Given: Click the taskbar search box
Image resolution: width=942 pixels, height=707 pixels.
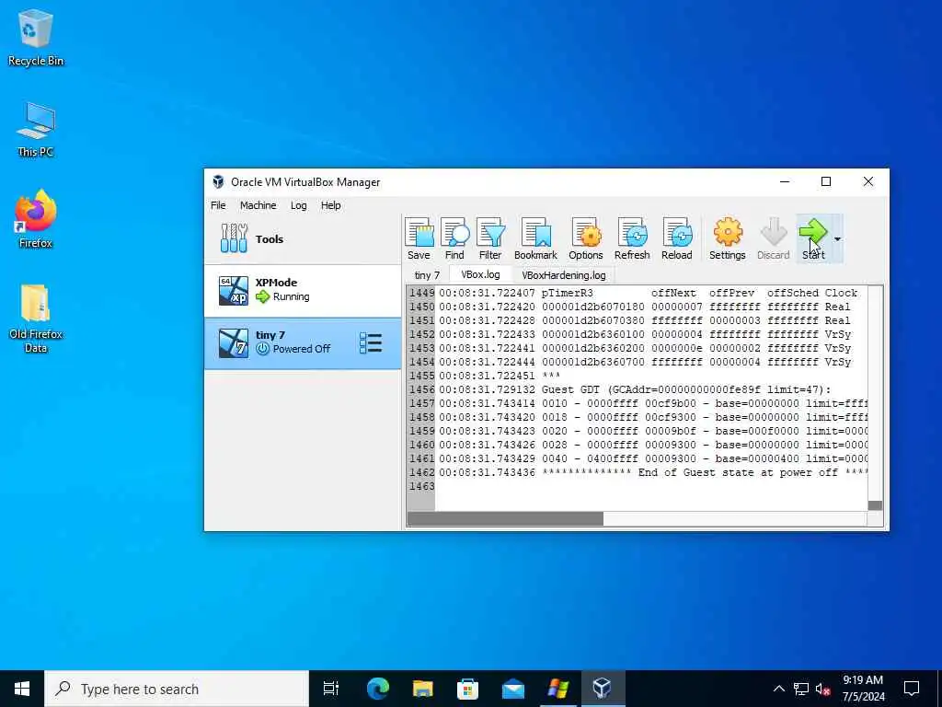Looking at the screenshot, I should click(x=177, y=689).
